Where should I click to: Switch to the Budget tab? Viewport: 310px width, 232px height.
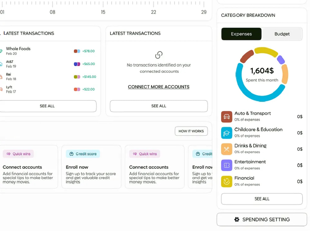click(x=282, y=34)
